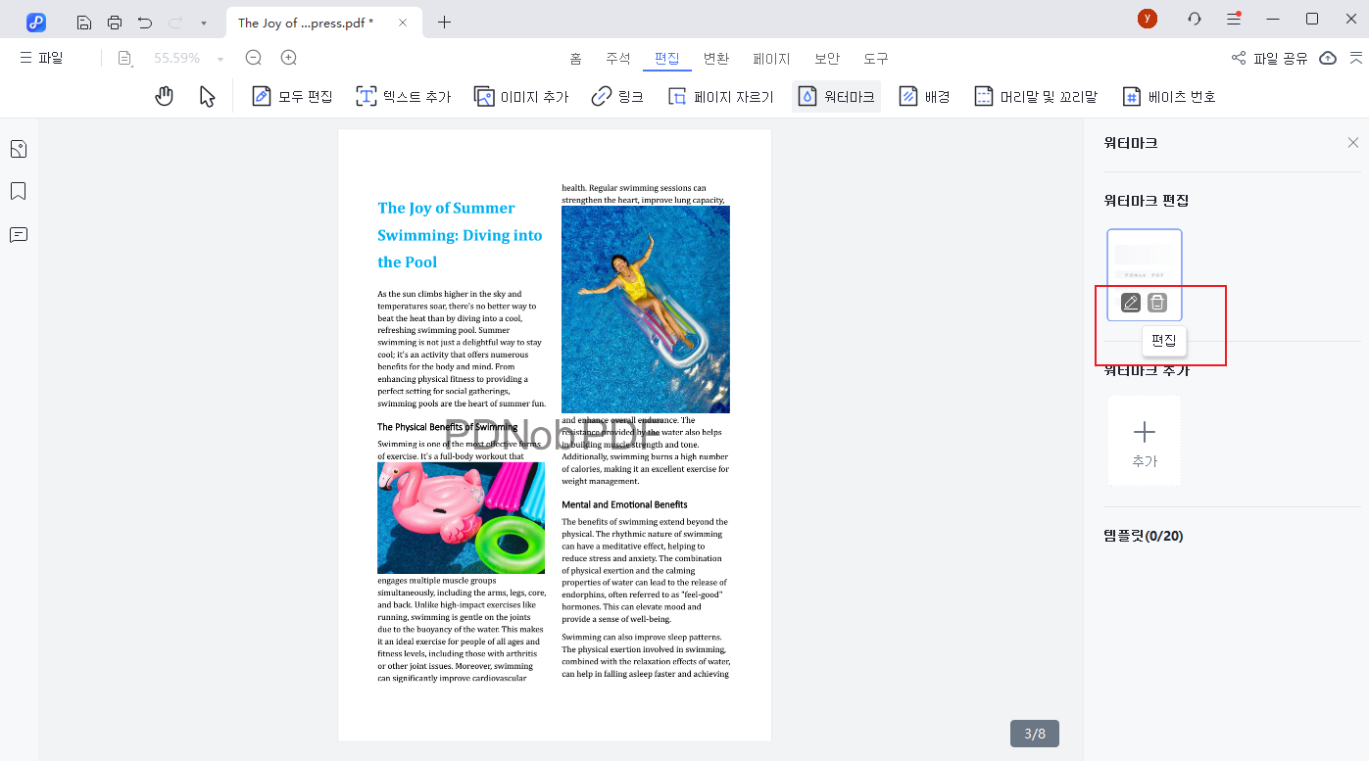
Task: Expand the quick access toolbar dropdown
Action: 203,22
